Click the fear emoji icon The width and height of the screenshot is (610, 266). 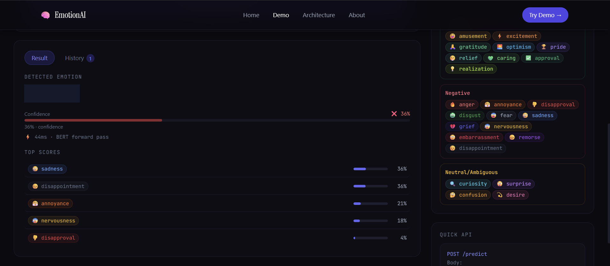(494, 115)
